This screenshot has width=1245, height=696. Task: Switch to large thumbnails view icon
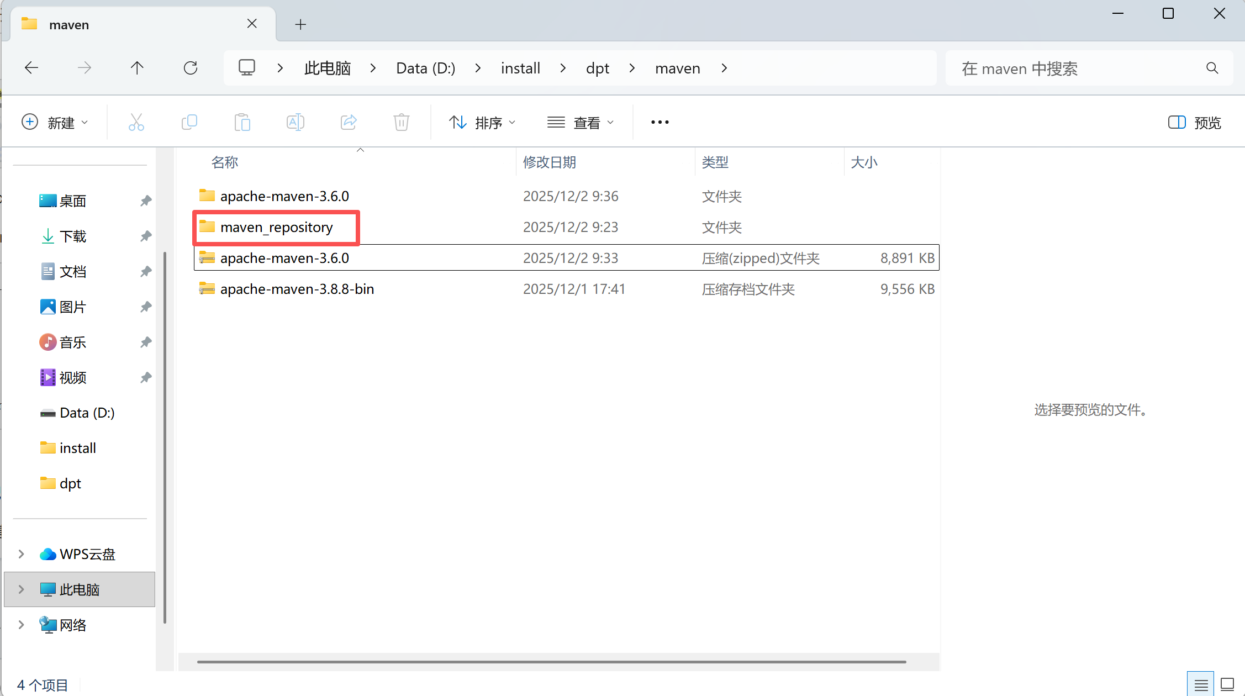pos(1227,684)
